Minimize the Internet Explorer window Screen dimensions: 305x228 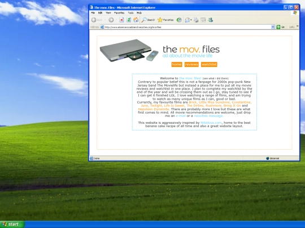[x=286, y=7]
